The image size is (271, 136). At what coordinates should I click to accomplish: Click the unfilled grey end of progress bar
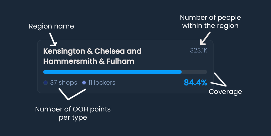[194, 72]
